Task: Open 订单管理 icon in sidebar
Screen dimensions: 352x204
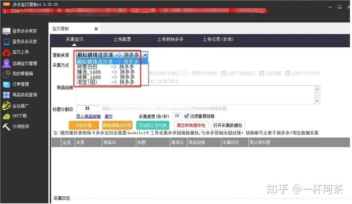Action: coord(6,84)
